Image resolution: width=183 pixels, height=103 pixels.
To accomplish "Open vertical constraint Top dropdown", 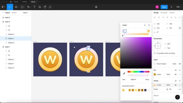I will [169, 48].
